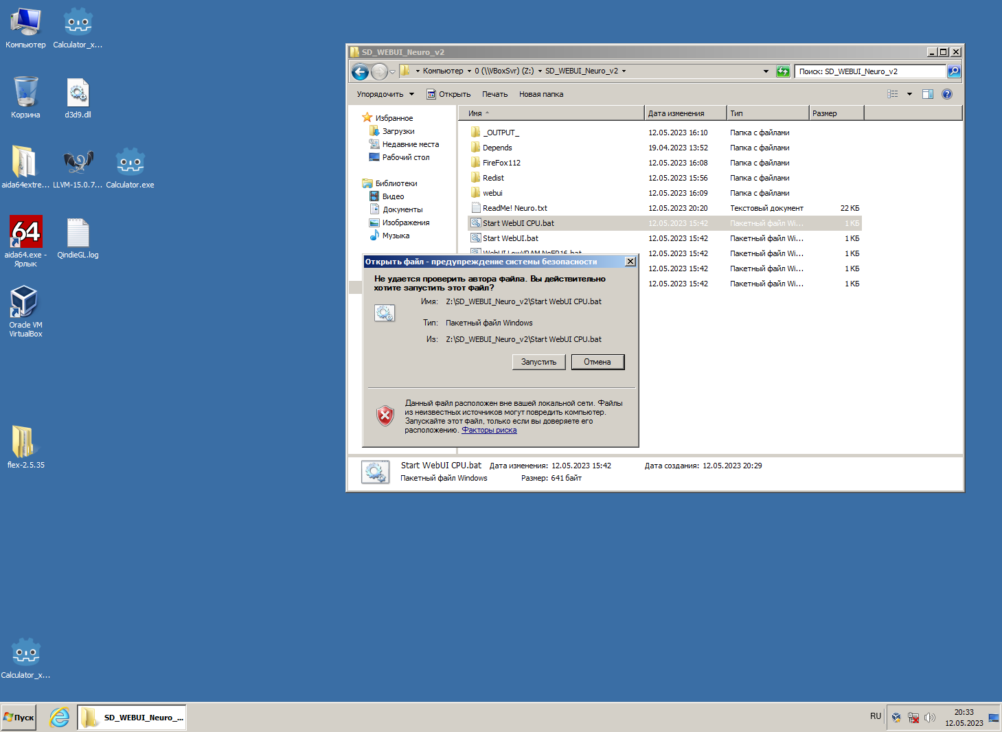The image size is (1002, 732).
Task: Click Запустить to run the file
Action: point(538,362)
